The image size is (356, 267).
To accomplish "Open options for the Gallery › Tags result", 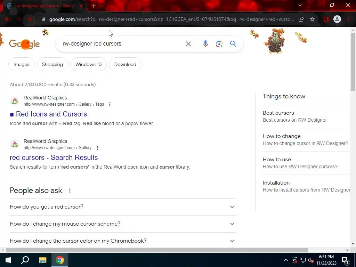I will coord(110,104).
